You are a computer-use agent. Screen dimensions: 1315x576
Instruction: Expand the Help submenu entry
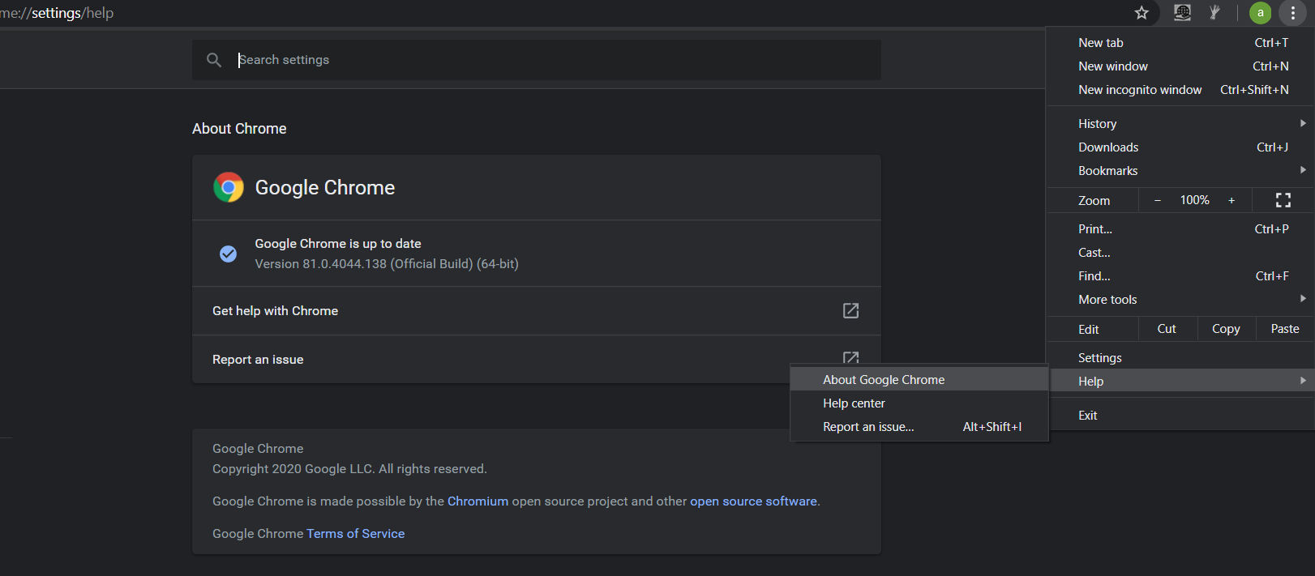click(1180, 381)
